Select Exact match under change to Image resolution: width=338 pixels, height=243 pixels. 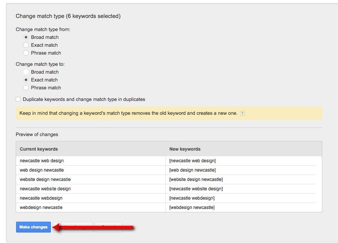(25, 80)
